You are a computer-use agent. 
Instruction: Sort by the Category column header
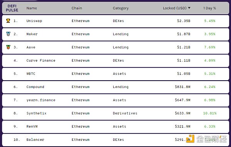121,8
